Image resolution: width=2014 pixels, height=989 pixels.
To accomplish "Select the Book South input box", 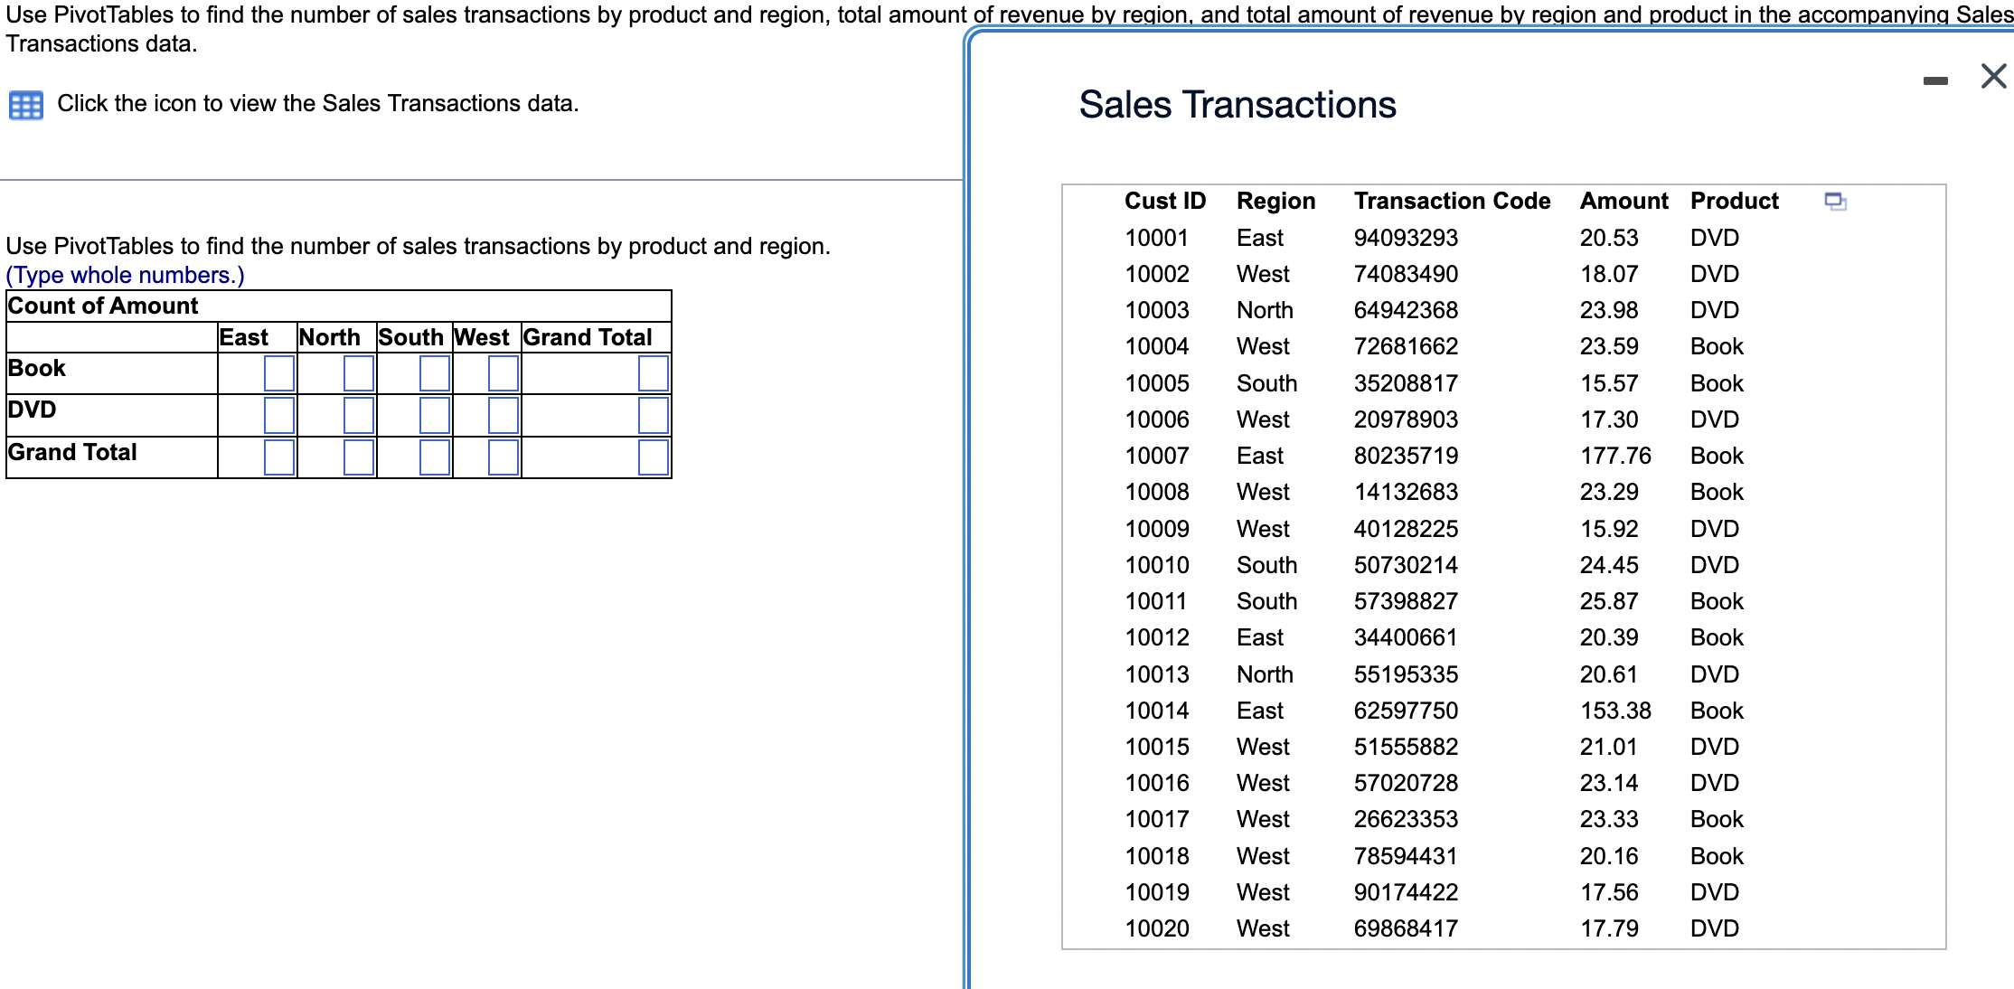I will click(x=436, y=372).
